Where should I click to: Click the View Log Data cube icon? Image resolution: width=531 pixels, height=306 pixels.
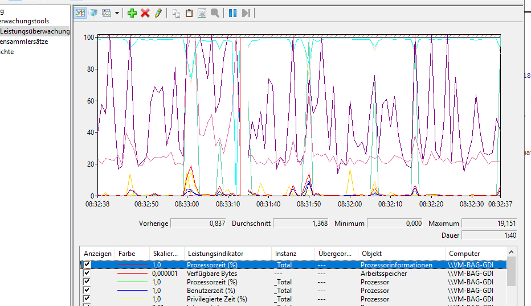(x=93, y=13)
